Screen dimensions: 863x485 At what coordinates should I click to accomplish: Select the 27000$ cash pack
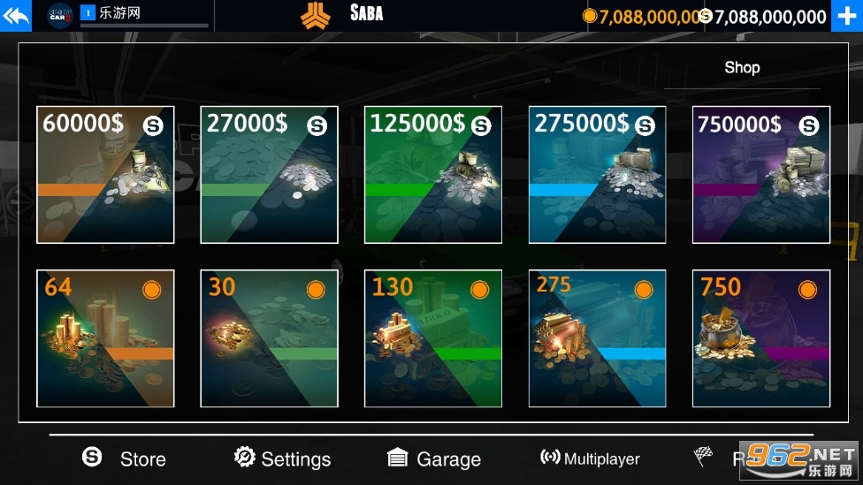[269, 175]
